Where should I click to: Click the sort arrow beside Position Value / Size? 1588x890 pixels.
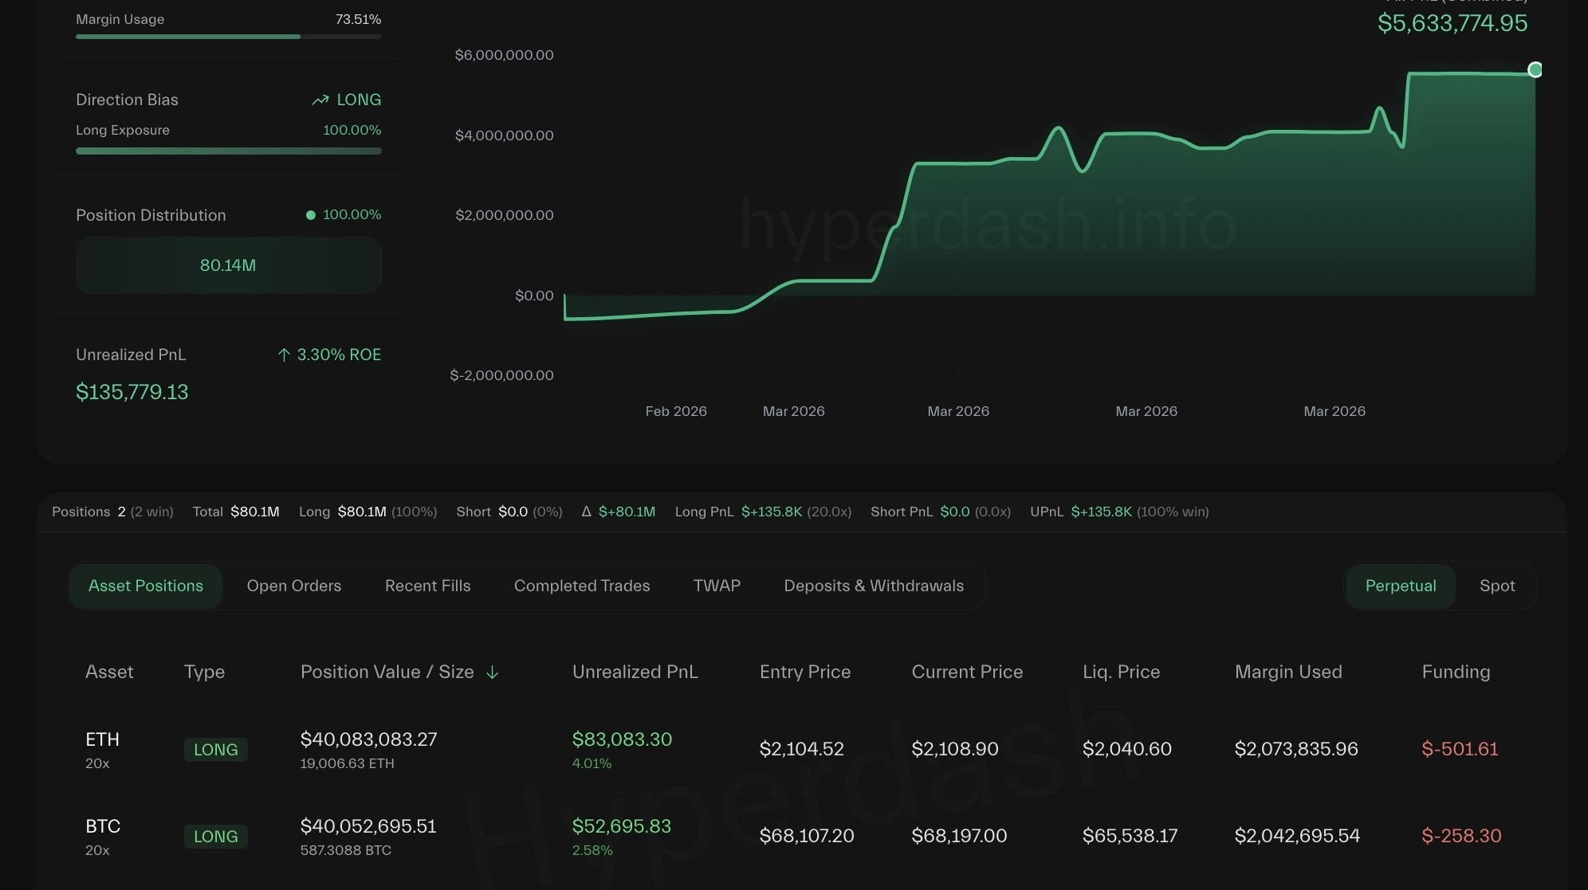[492, 672]
